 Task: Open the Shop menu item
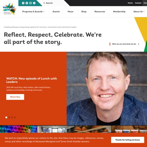click(84, 11)
